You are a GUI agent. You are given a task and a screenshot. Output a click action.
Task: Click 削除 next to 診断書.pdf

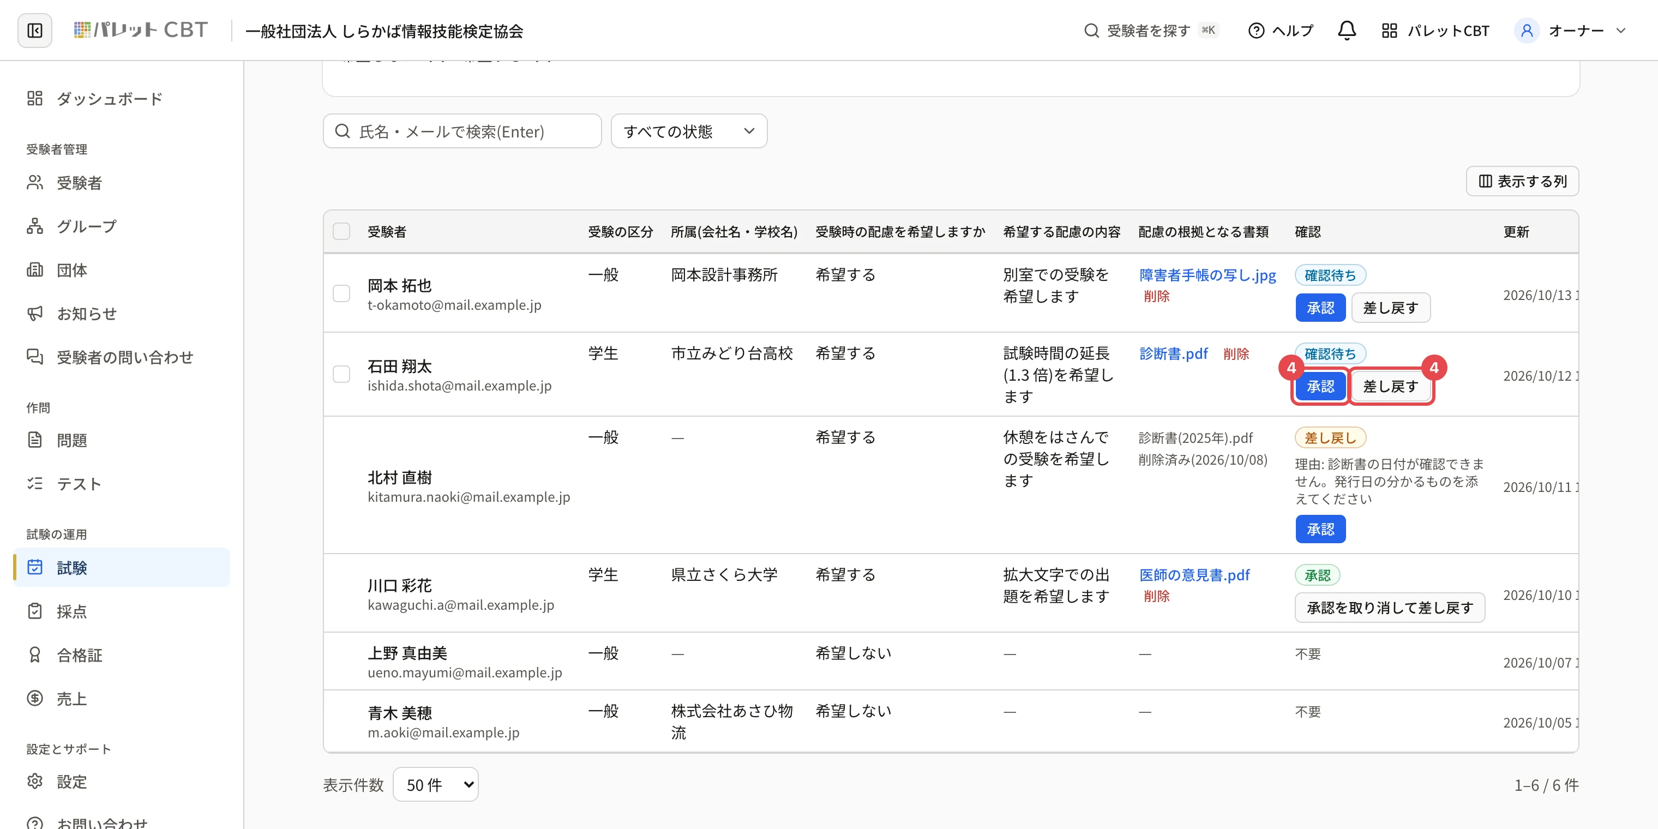(1236, 353)
